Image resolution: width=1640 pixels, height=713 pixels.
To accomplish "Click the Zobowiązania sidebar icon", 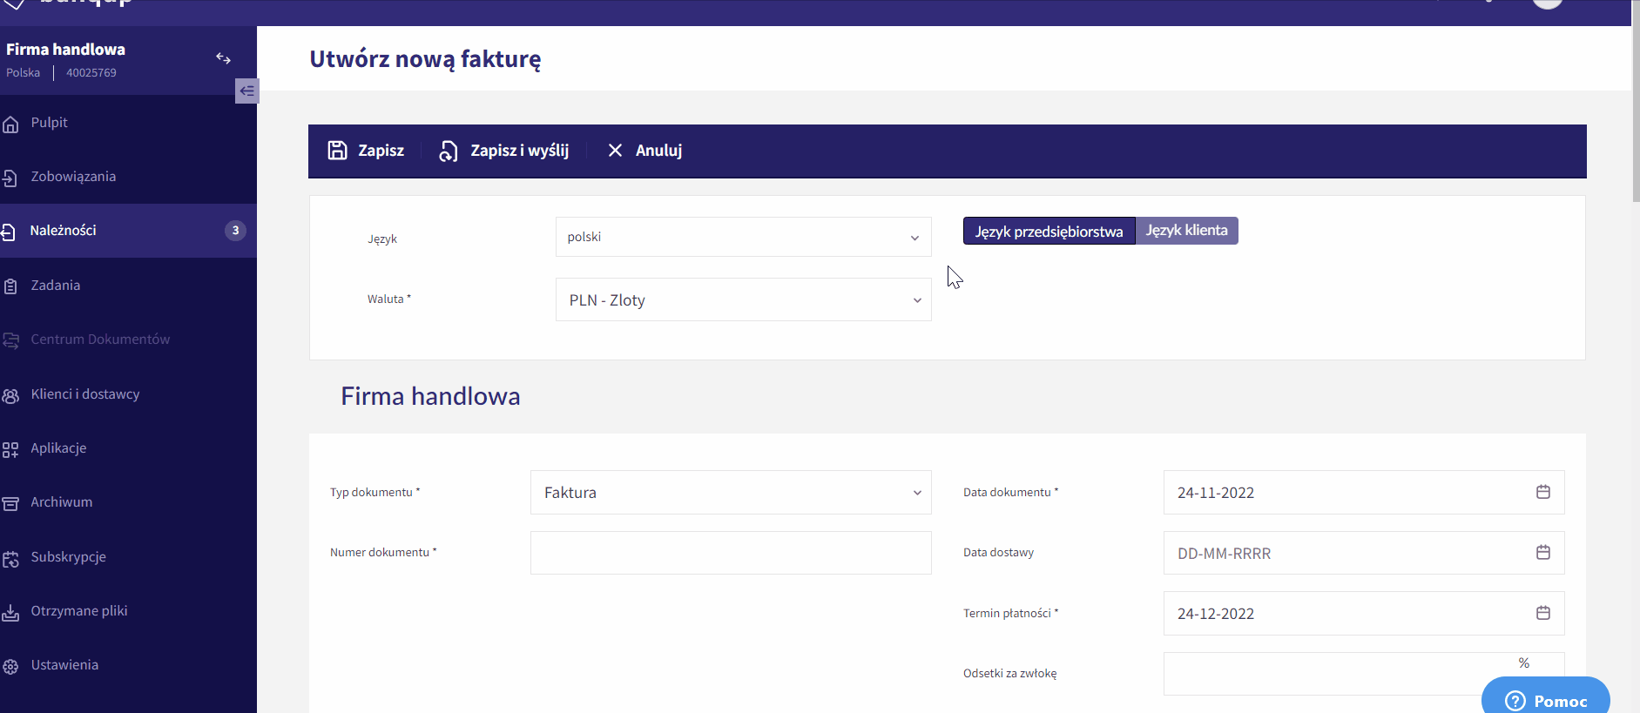I will (x=10, y=178).
